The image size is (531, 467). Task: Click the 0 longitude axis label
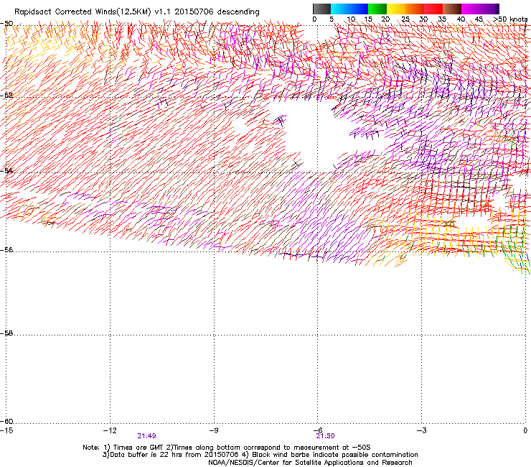click(525, 430)
